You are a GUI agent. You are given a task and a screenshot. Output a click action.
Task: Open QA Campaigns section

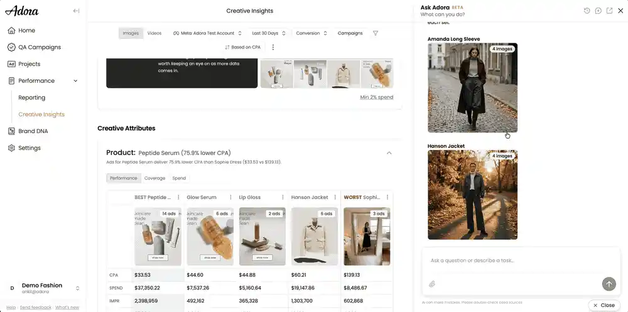40,47
